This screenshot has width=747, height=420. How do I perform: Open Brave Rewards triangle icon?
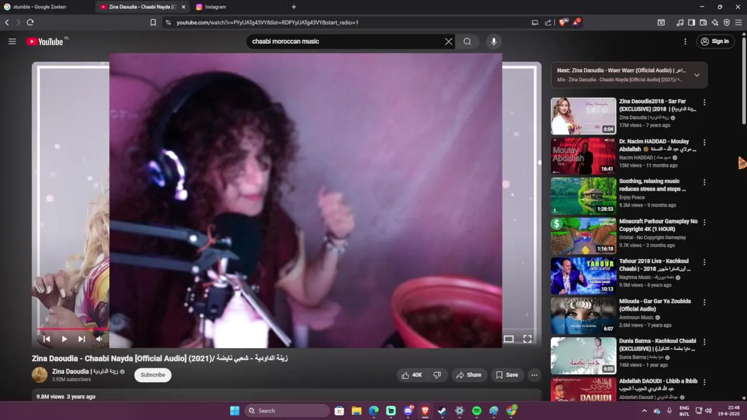click(577, 22)
